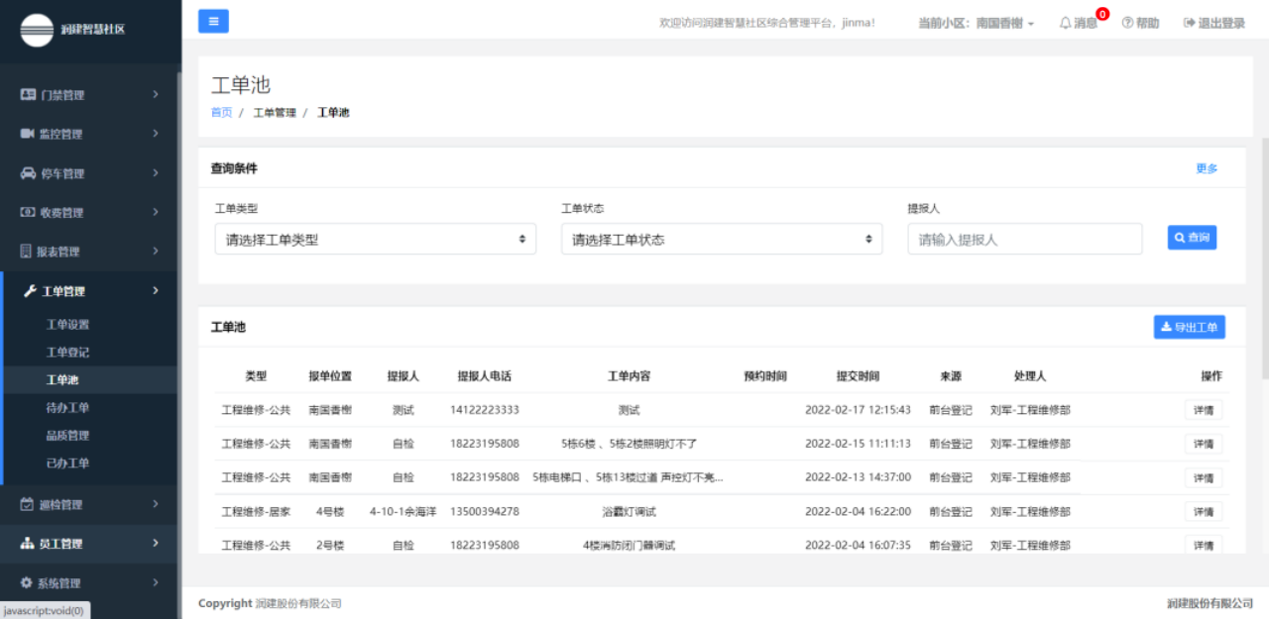Select 工单池 in the sidebar
This screenshot has width=1269, height=619.
(x=62, y=380)
